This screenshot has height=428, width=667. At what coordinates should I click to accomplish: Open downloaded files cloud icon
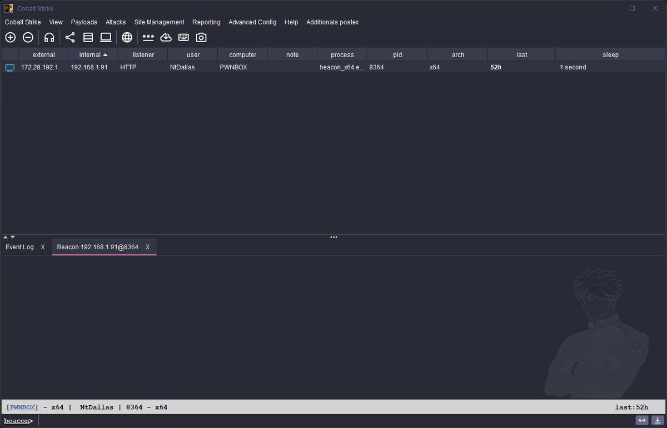tap(166, 37)
